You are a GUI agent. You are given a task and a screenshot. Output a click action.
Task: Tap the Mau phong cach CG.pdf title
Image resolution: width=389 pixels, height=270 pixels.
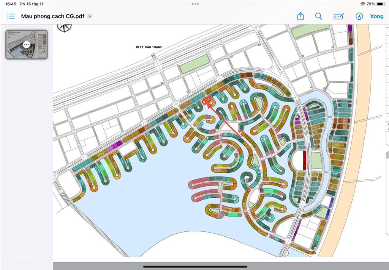coord(52,16)
